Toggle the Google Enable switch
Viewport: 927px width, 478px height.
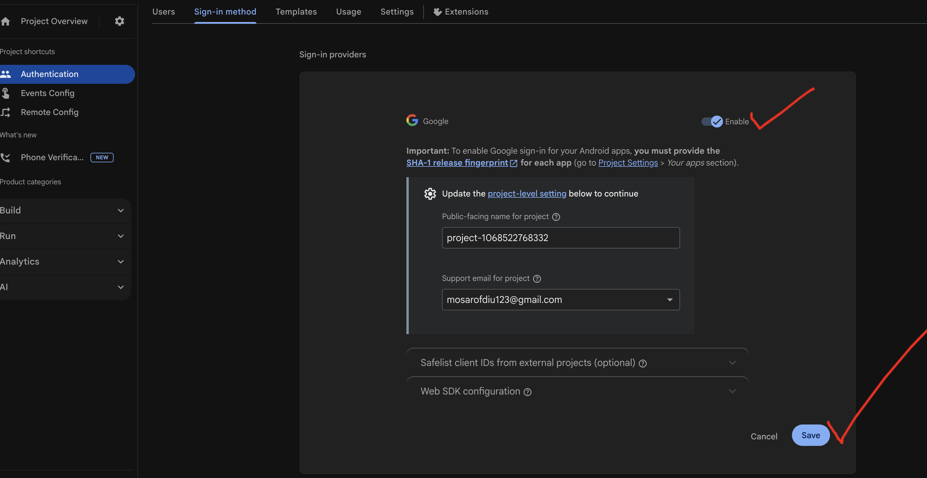click(712, 122)
